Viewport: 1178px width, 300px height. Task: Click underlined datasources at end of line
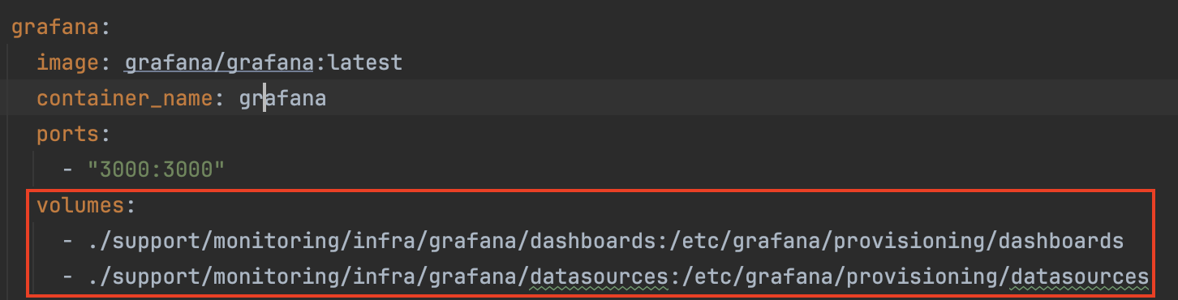[x=1080, y=277]
